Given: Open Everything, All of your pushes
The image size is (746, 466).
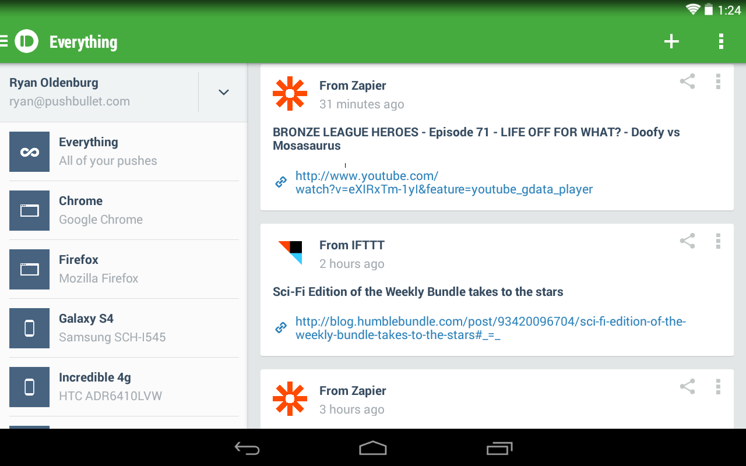Looking at the screenshot, I should [124, 151].
